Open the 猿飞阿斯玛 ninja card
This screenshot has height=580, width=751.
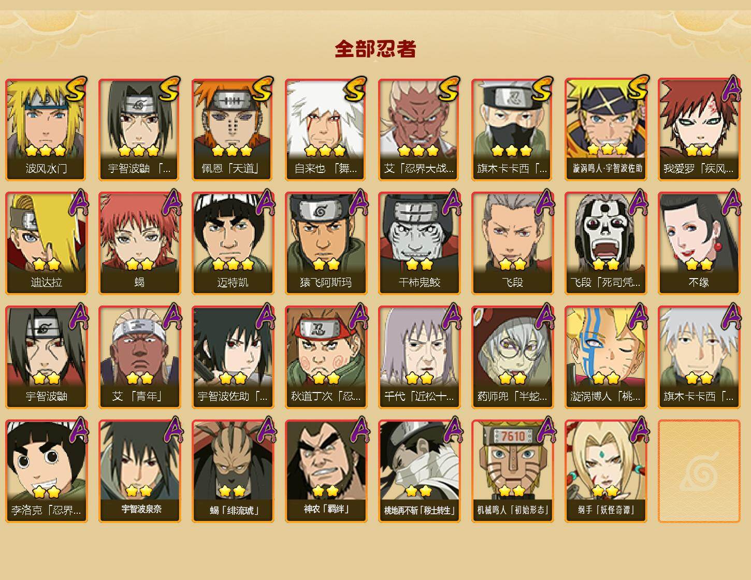(x=326, y=243)
